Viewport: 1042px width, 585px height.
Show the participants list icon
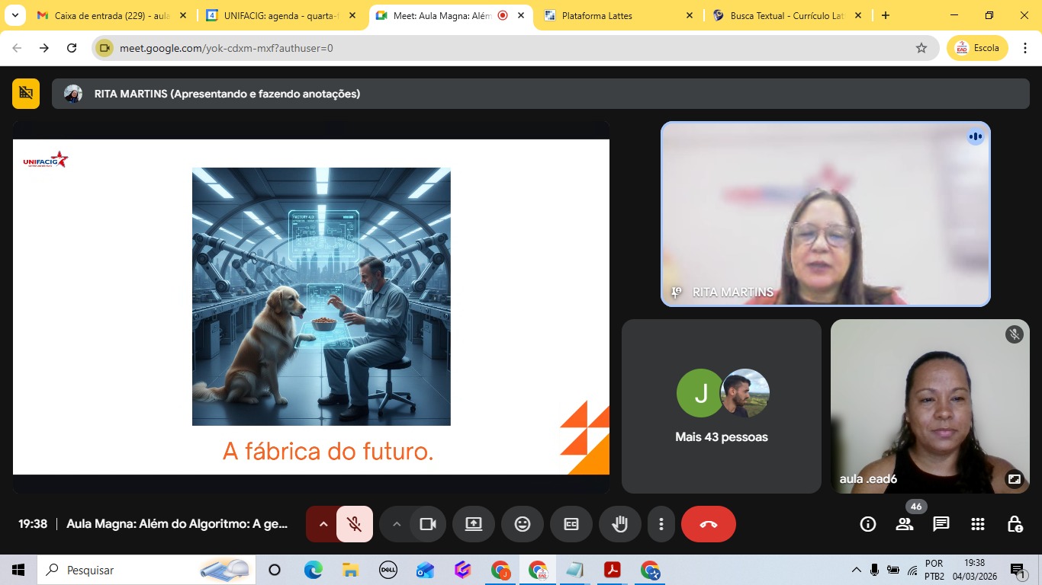point(905,524)
